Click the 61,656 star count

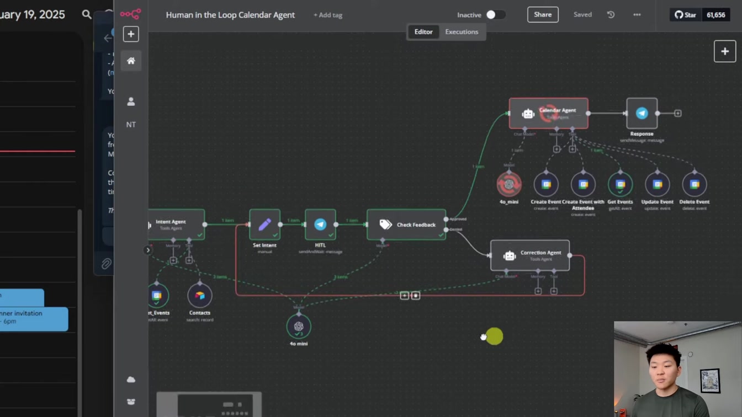point(715,15)
